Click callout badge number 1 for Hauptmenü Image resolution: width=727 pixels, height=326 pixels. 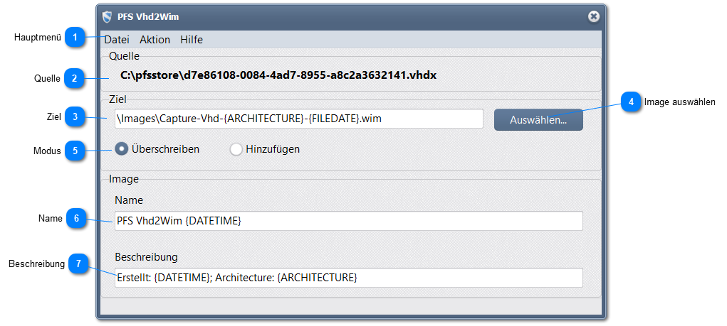pyautogui.click(x=75, y=38)
